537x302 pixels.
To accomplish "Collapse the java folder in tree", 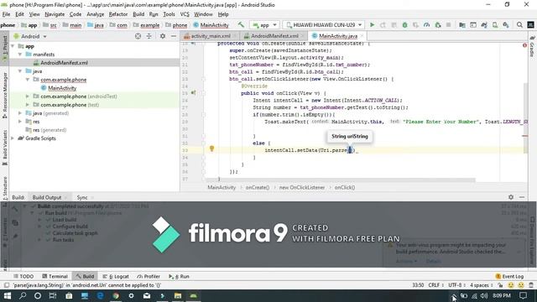I will click(x=20, y=71).
